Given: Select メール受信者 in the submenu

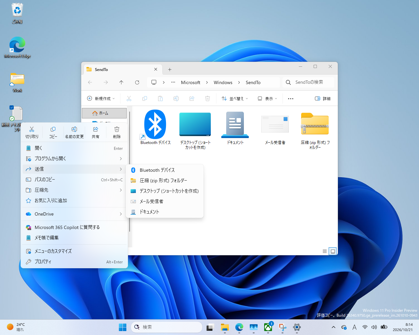Looking at the screenshot, I should pos(165,202).
